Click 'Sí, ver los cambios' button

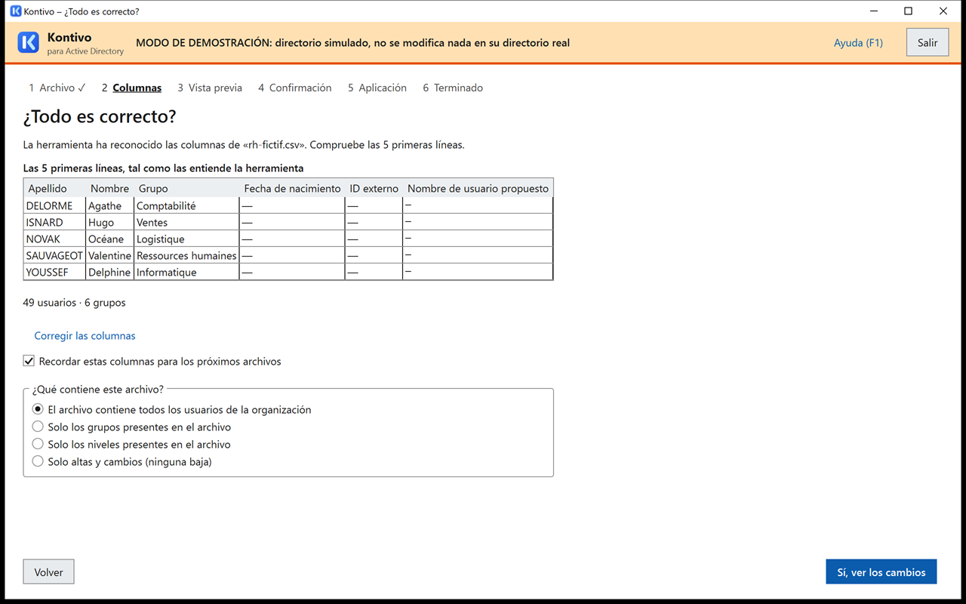881,572
